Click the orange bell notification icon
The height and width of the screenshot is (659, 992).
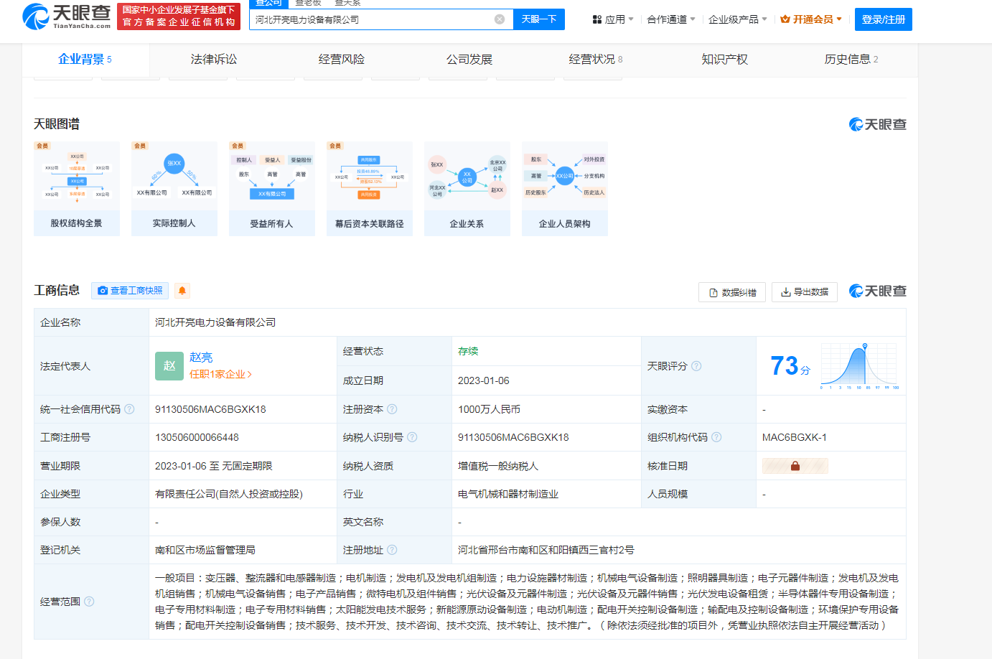182,291
